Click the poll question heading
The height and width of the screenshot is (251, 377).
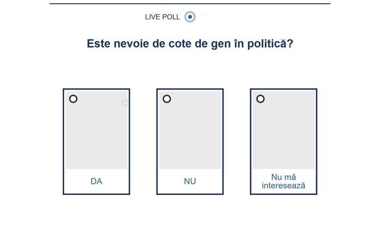pos(190,44)
